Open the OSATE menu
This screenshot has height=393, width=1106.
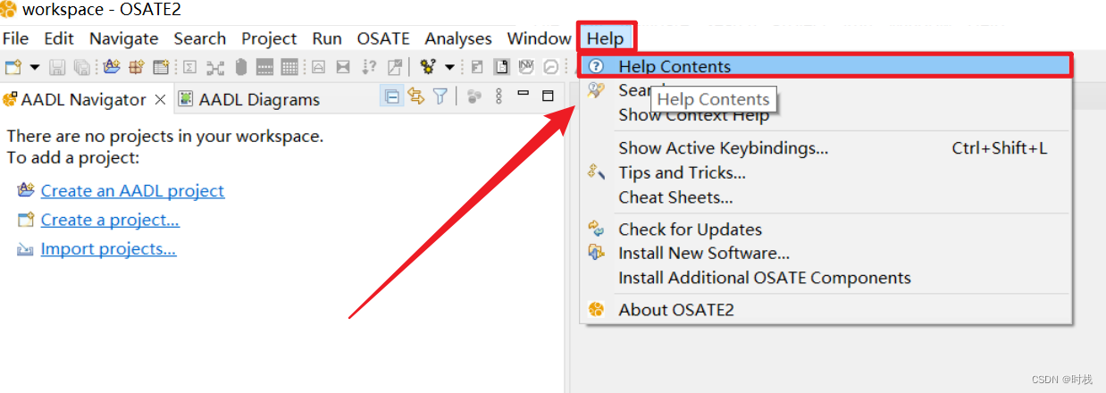[383, 38]
